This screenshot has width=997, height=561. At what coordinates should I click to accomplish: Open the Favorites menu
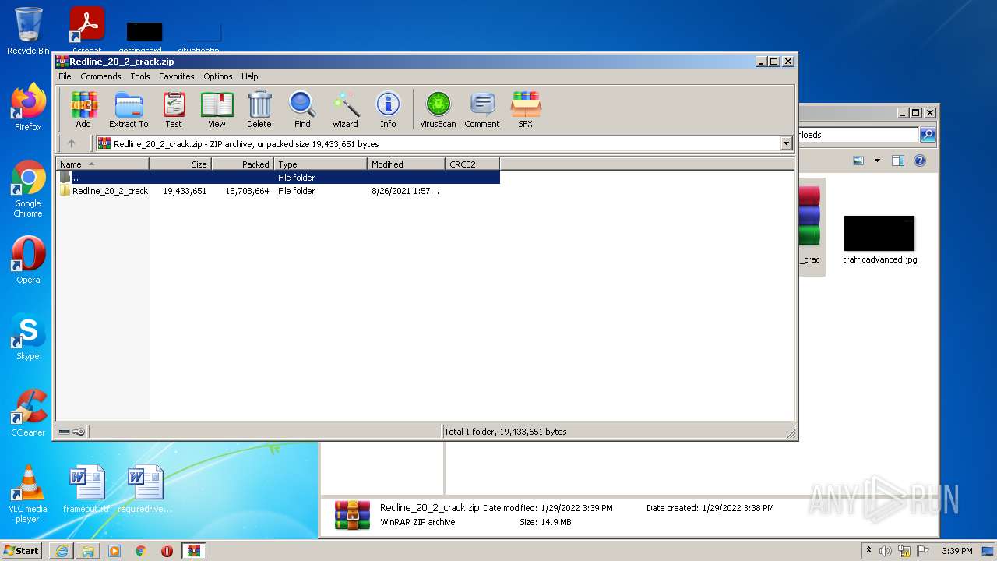point(177,76)
